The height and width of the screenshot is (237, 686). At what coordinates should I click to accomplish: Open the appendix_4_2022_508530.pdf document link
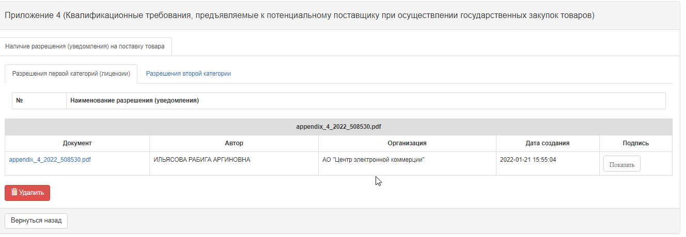point(50,160)
